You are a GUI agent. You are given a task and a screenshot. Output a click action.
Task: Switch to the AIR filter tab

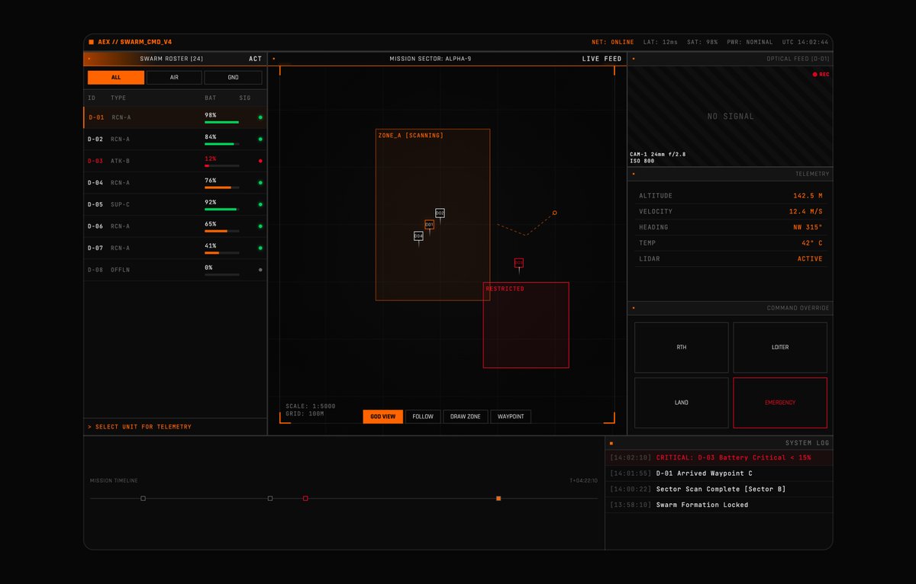pyautogui.click(x=173, y=77)
